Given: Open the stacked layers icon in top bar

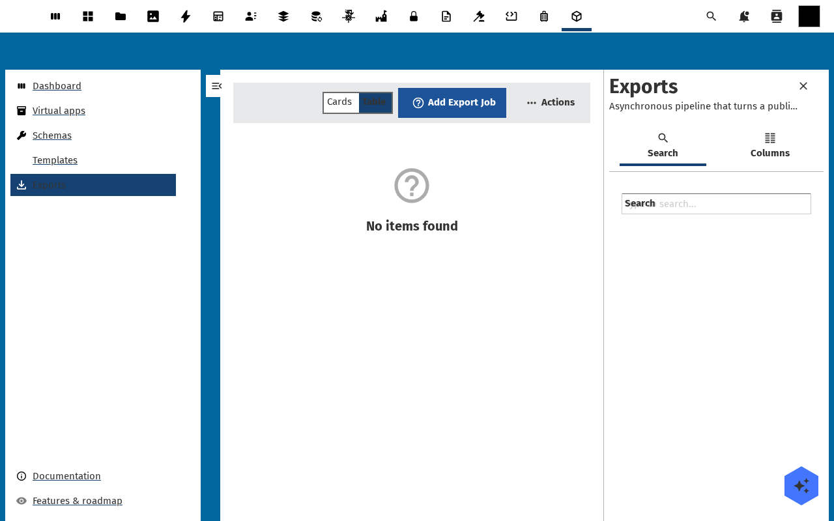Looking at the screenshot, I should click(x=283, y=16).
